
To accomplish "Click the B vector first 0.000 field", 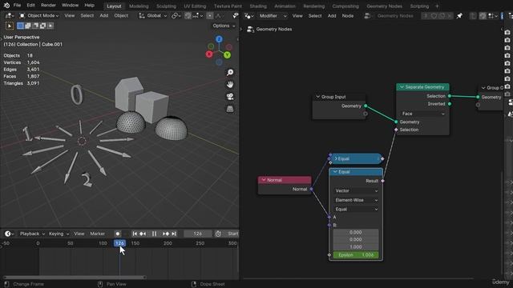I will tap(356, 233).
